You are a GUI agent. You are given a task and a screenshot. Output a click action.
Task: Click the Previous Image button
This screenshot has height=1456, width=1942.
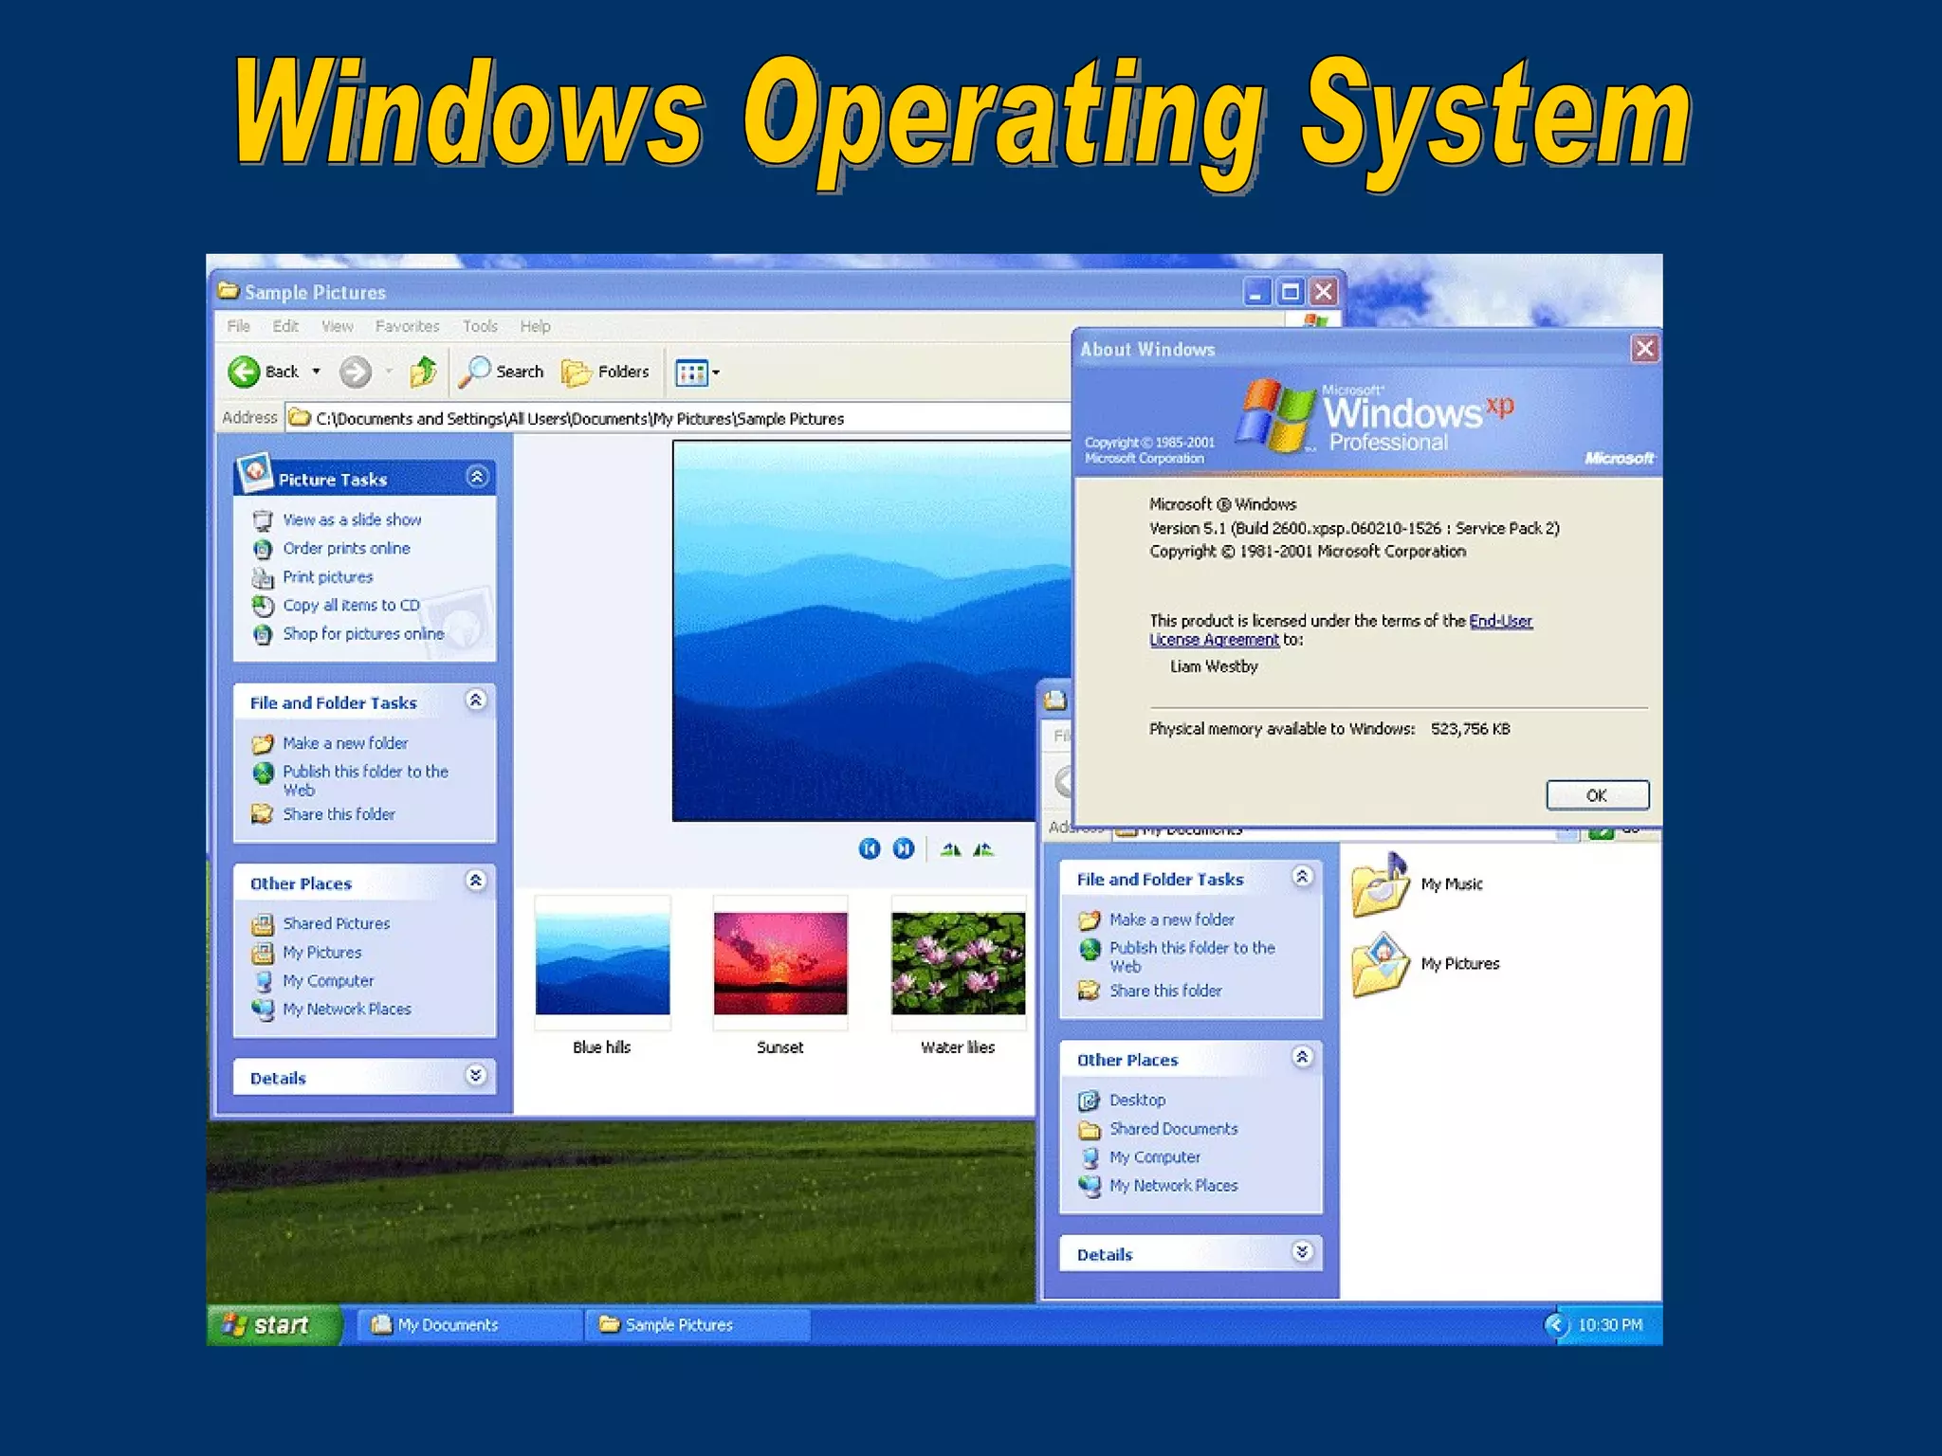[x=870, y=848]
